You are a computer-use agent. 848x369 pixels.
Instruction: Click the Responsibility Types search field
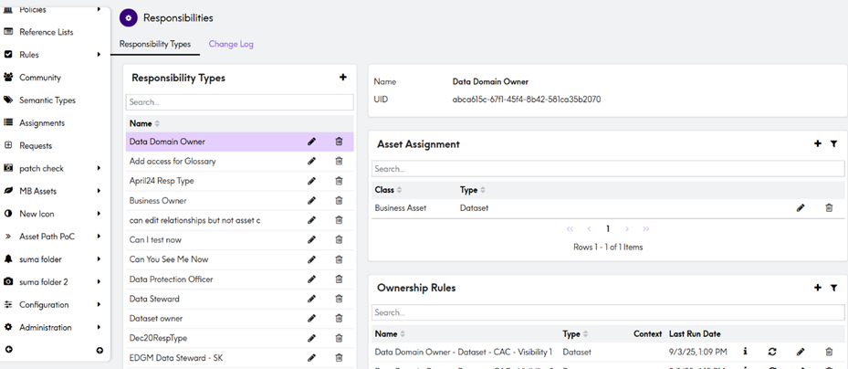[238, 102]
